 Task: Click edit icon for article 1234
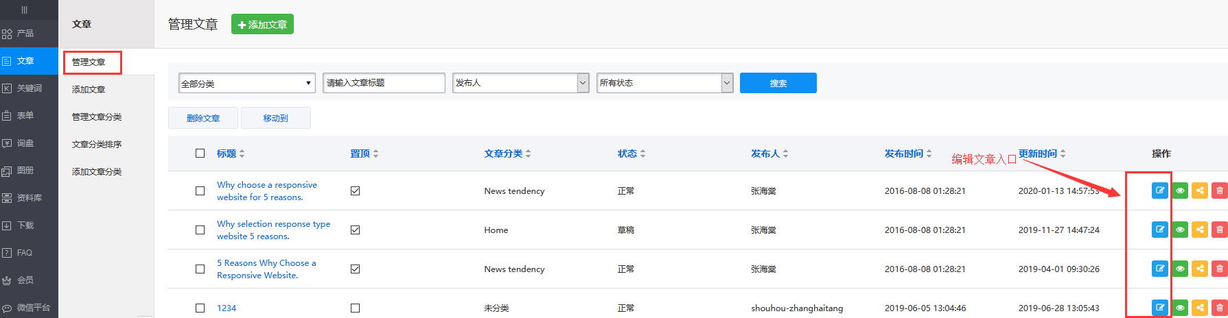click(x=1159, y=308)
